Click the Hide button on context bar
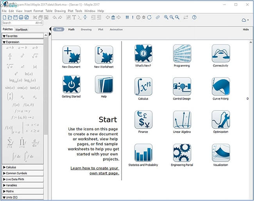Screen dimensions: 254x201 [x=246, y=29]
